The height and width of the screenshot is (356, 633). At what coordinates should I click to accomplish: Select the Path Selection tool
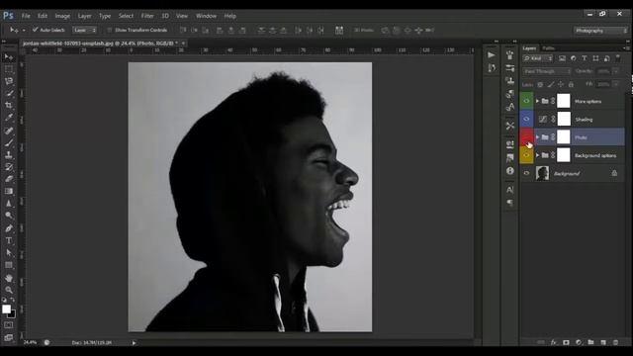point(9,253)
